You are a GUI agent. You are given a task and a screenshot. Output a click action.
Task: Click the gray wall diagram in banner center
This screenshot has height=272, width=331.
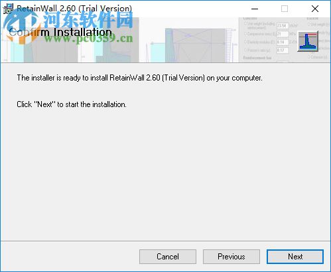(x=196, y=45)
